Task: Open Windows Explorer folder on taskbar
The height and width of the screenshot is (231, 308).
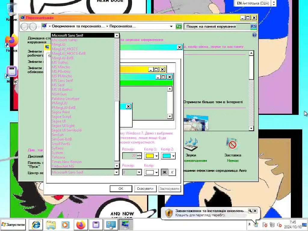Action: pyautogui.click(x=51, y=224)
